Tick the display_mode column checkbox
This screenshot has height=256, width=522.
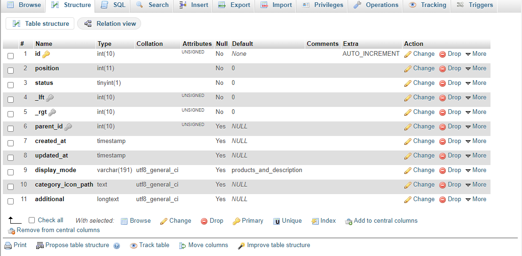[11, 173]
